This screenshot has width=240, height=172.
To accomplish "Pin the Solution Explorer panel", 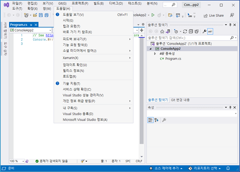I will tap(230, 25).
